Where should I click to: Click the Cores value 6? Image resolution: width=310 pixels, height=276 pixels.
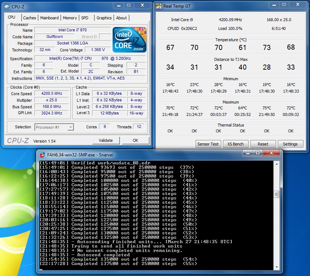[105, 127]
